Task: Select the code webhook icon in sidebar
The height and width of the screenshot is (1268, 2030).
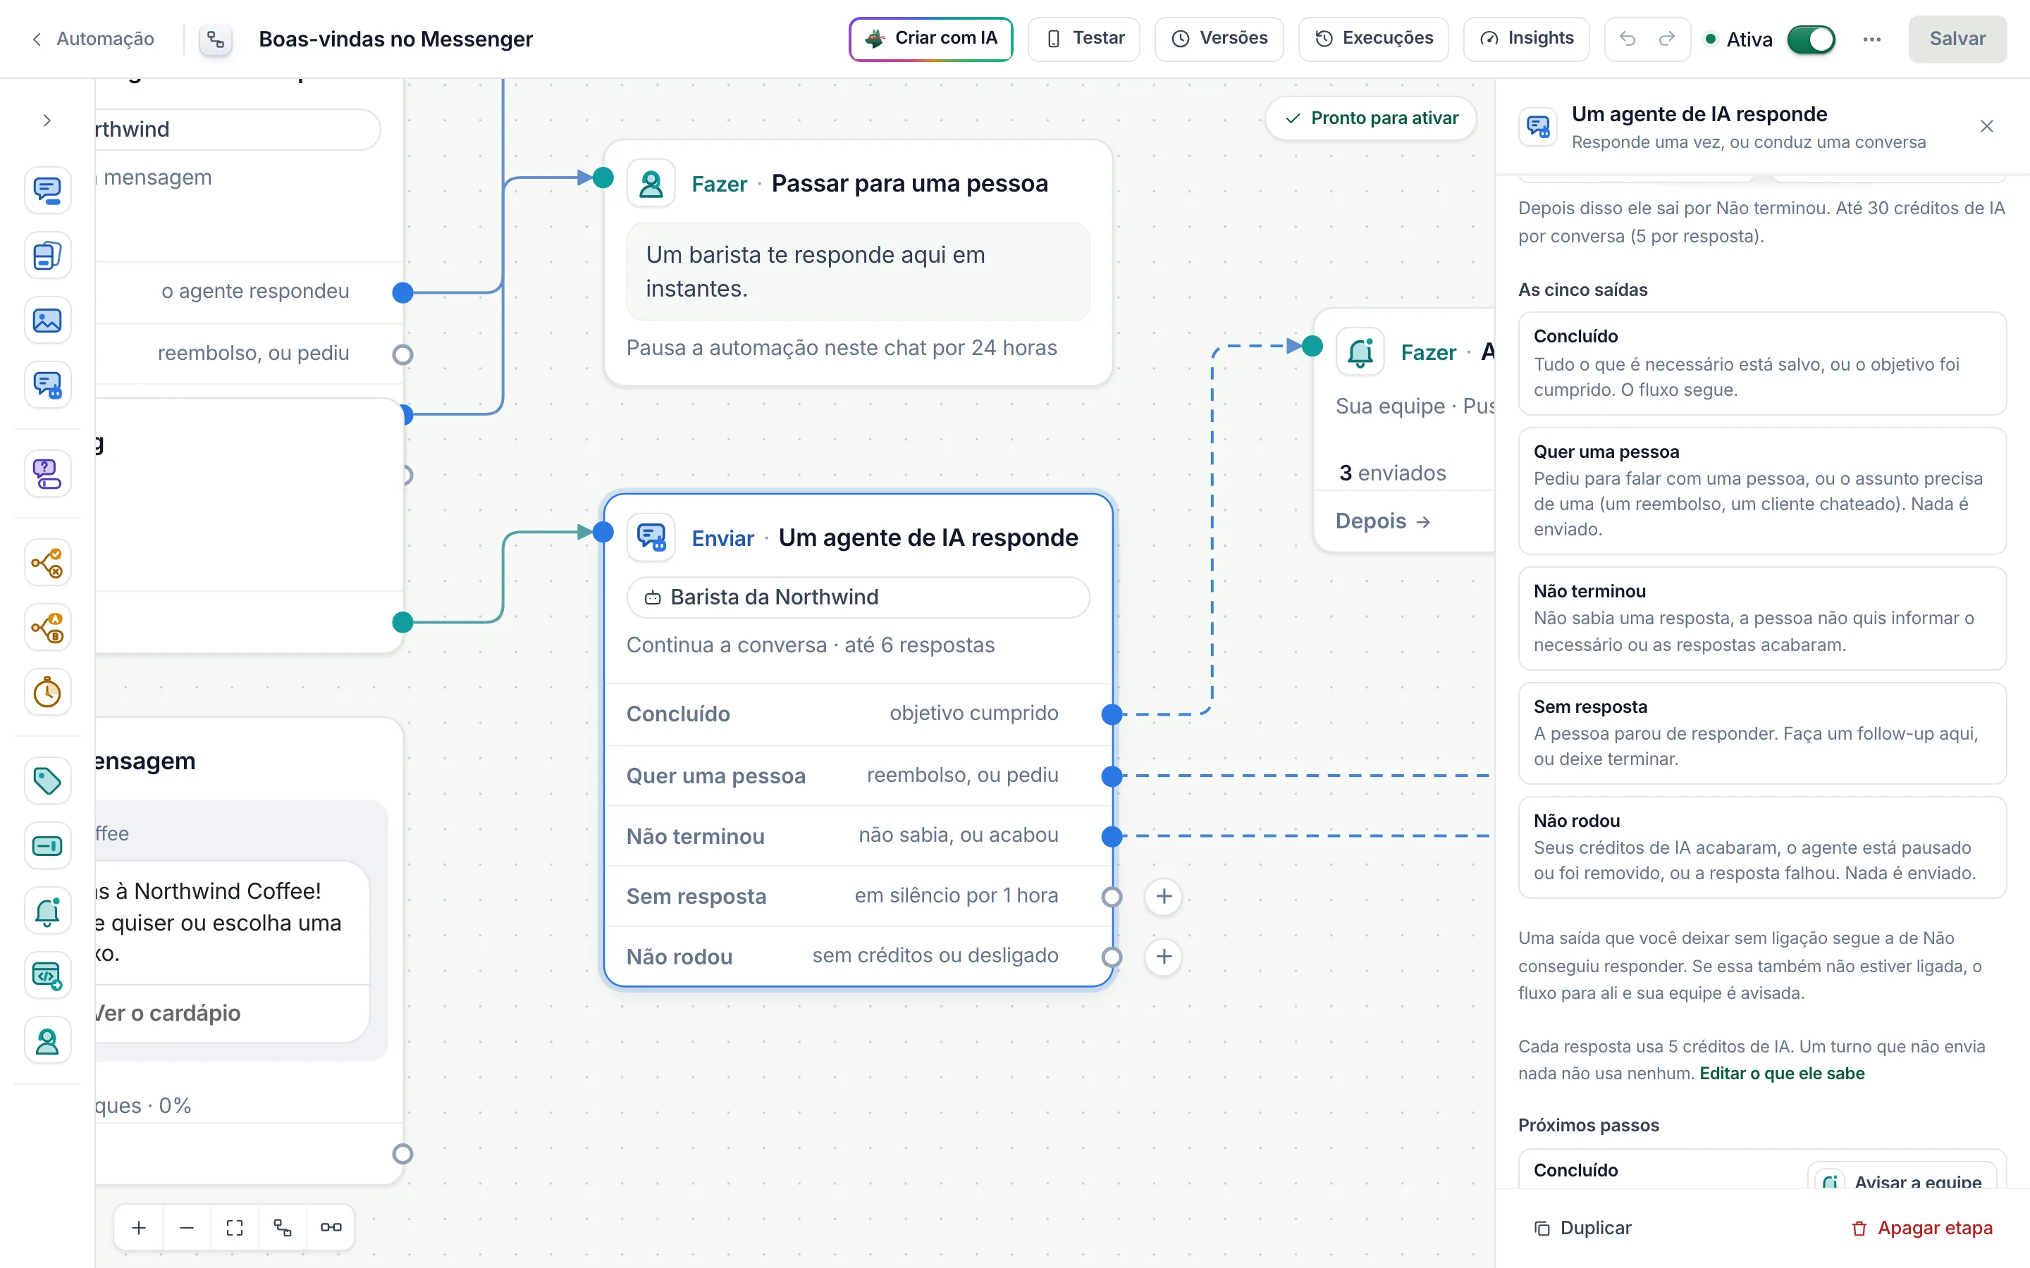Action: coord(47,976)
